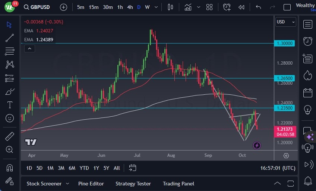Open the calendar panel in right sidebar
This screenshot has height=191, width=316.
(x=307, y=93)
